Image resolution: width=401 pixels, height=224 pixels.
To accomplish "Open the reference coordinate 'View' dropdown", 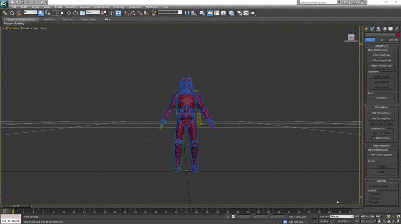I will pos(93,12).
